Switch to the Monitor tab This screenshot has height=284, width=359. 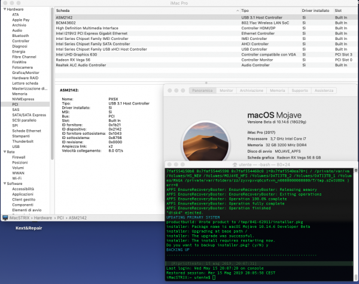pyautogui.click(x=226, y=90)
